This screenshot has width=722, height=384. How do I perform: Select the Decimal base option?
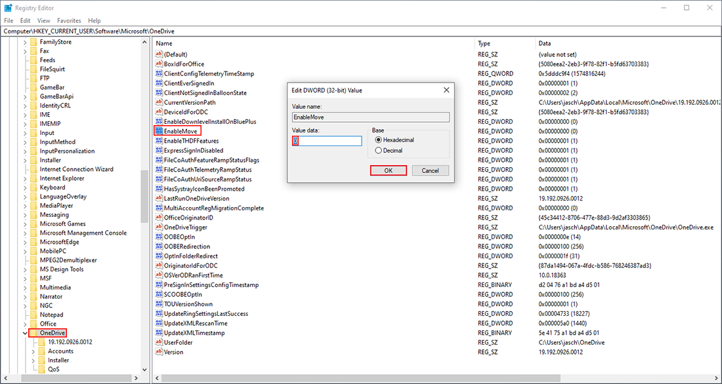[379, 150]
